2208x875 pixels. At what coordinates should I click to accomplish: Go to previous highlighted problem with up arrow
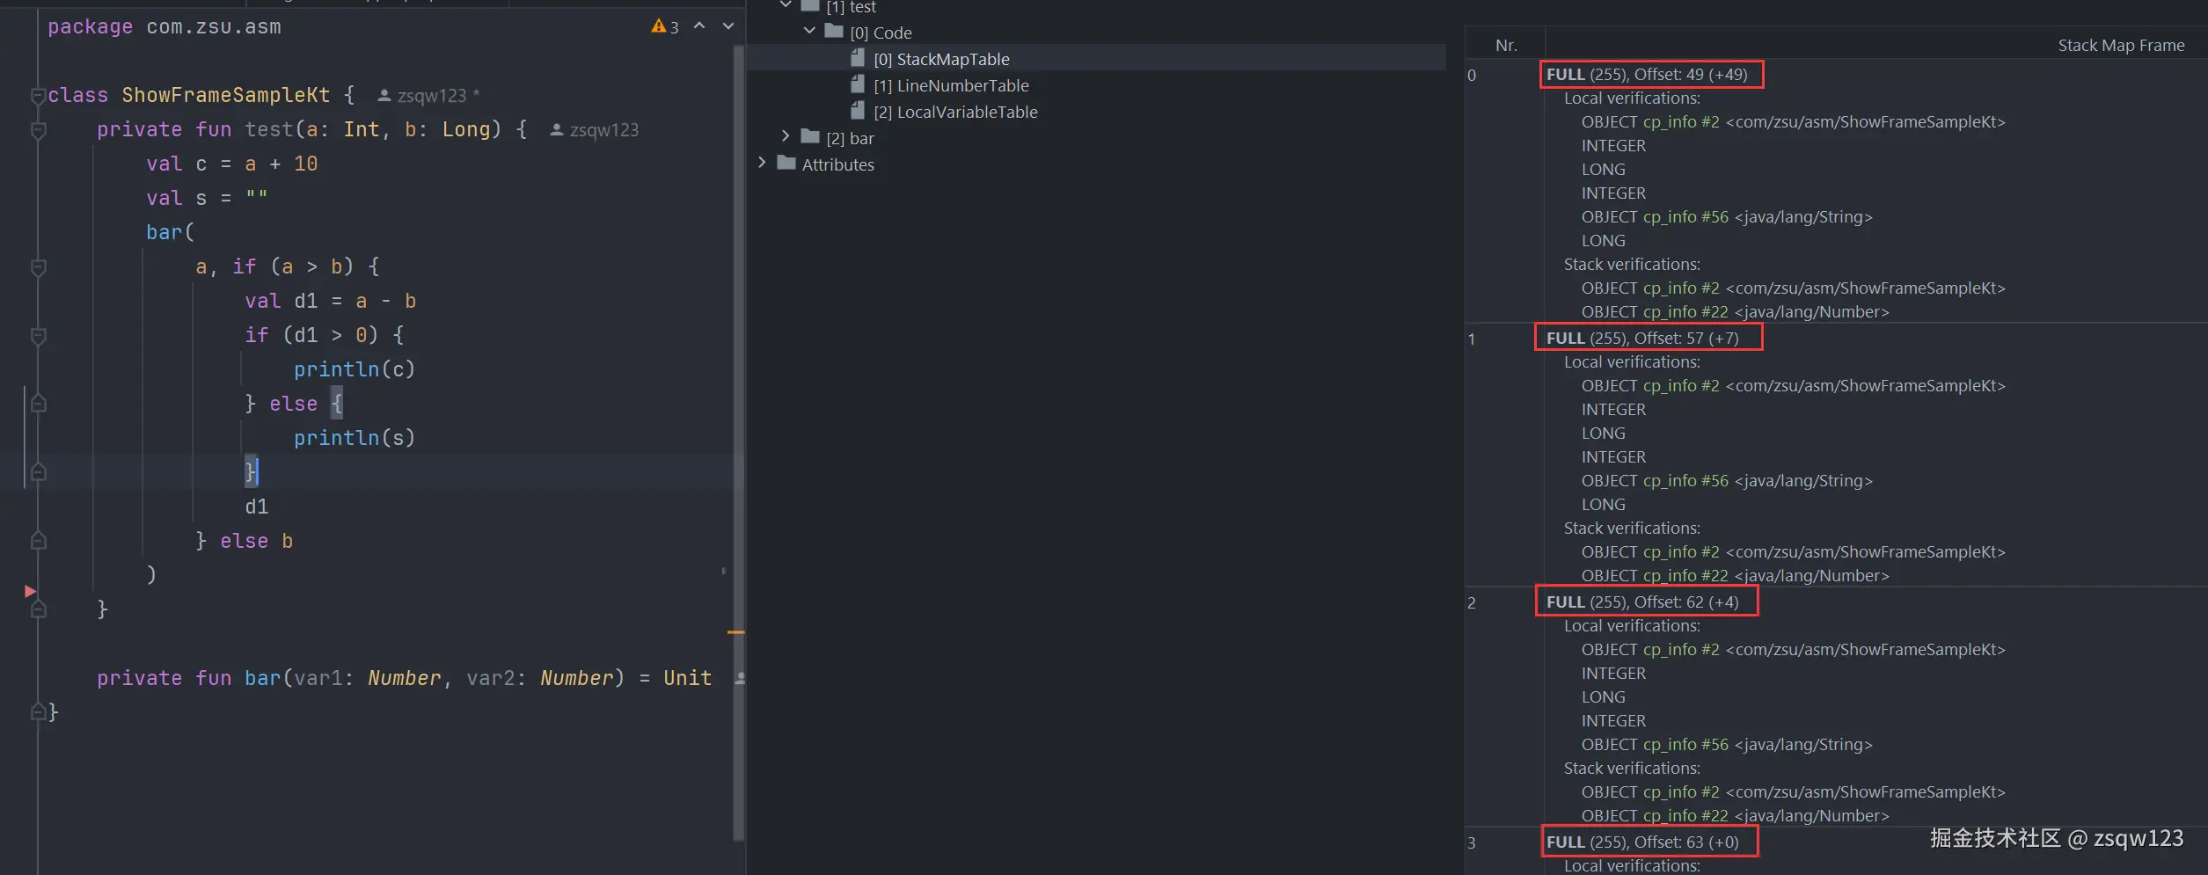pyautogui.click(x=699, y=26)
